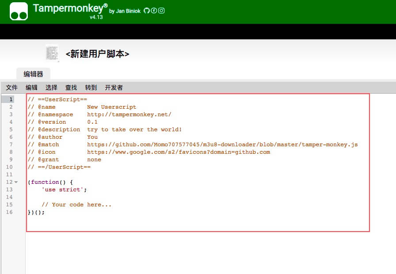Click the 'use strict' string
This screenshot has width=396, height=274.
(62, 190)
